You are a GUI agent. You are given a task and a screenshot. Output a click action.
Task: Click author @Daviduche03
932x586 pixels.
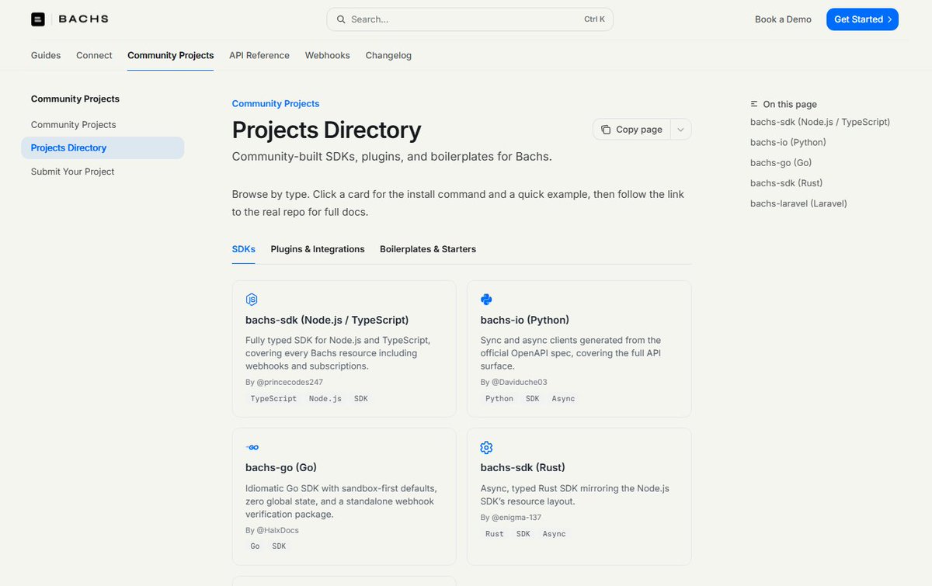520,382
